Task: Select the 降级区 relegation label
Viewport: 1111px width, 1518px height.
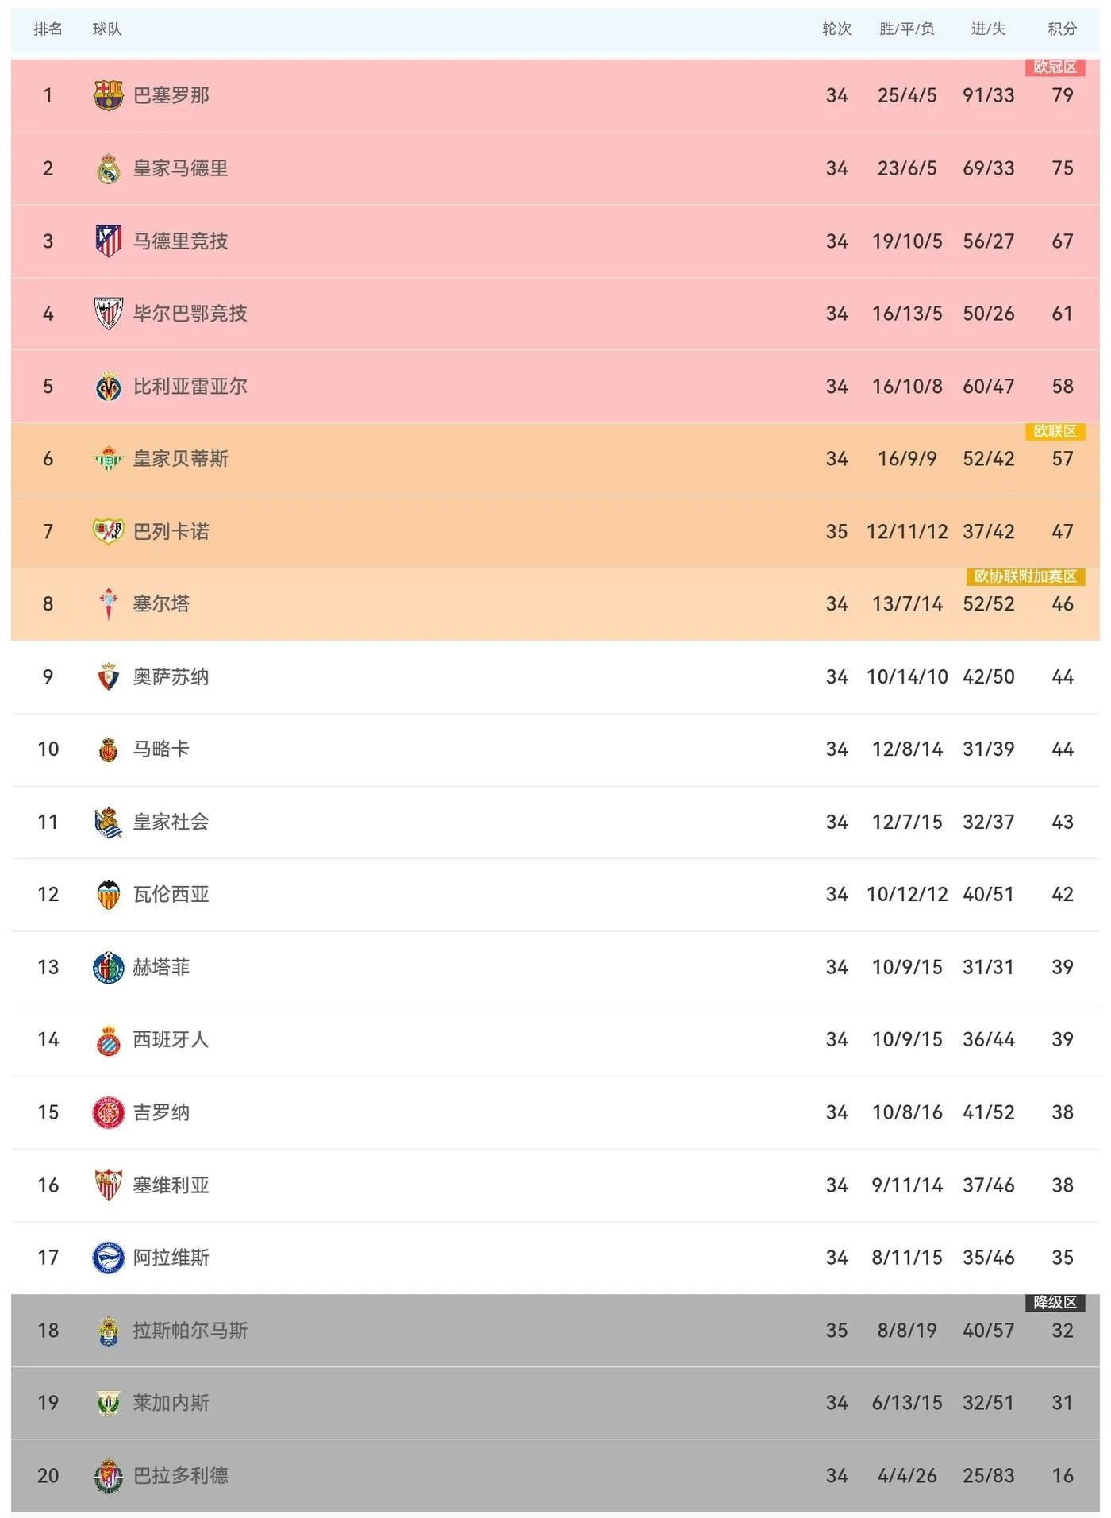Action: (x=1055, y=1302)
